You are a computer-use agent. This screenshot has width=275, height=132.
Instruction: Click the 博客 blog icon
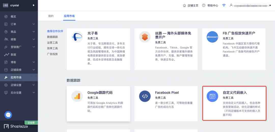[6, 62]
